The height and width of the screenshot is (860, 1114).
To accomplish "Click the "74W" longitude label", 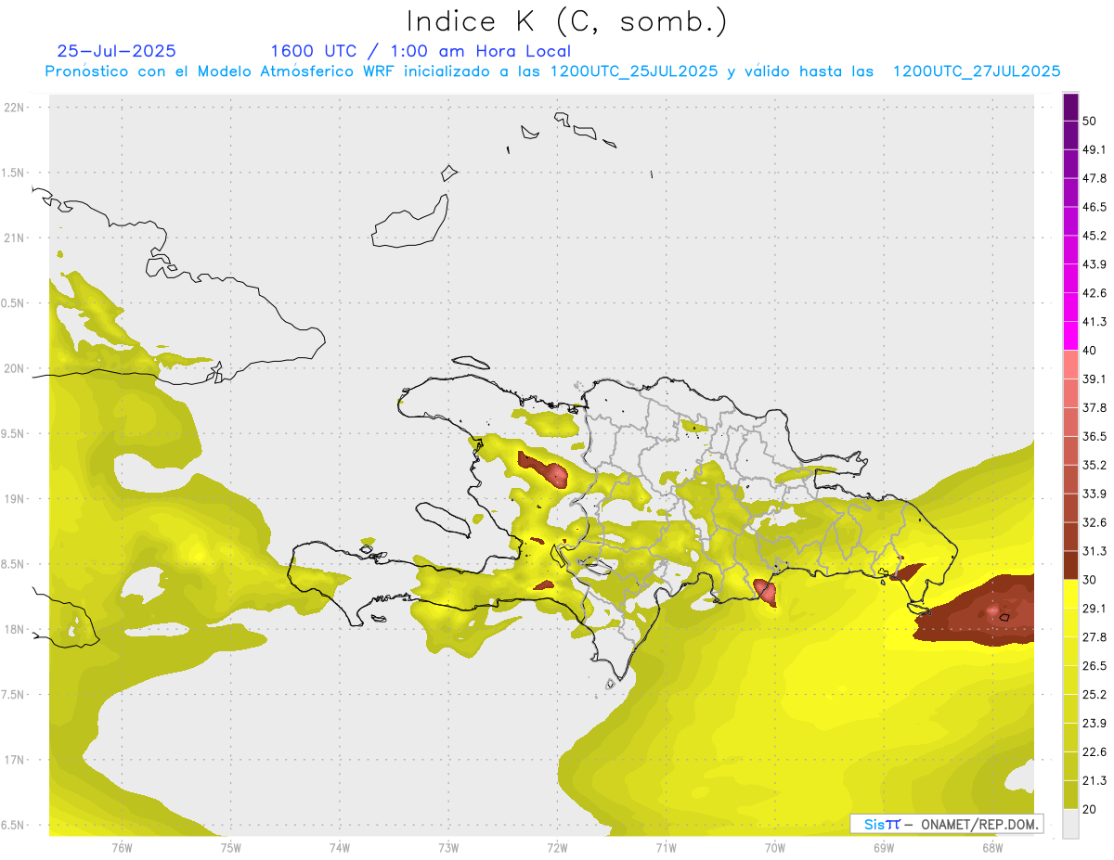I will [340, 847].
